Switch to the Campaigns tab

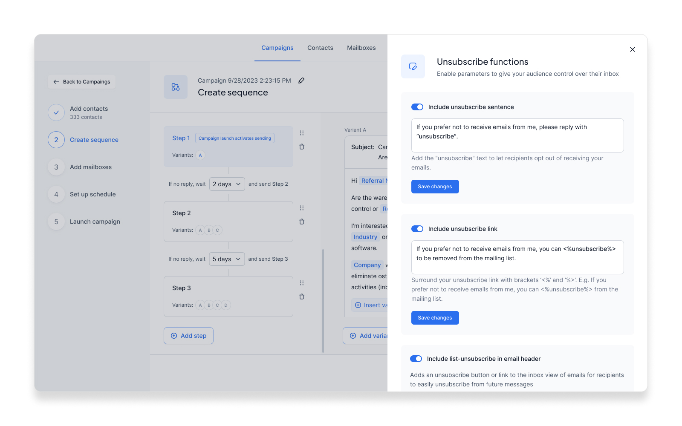(277, 48)
